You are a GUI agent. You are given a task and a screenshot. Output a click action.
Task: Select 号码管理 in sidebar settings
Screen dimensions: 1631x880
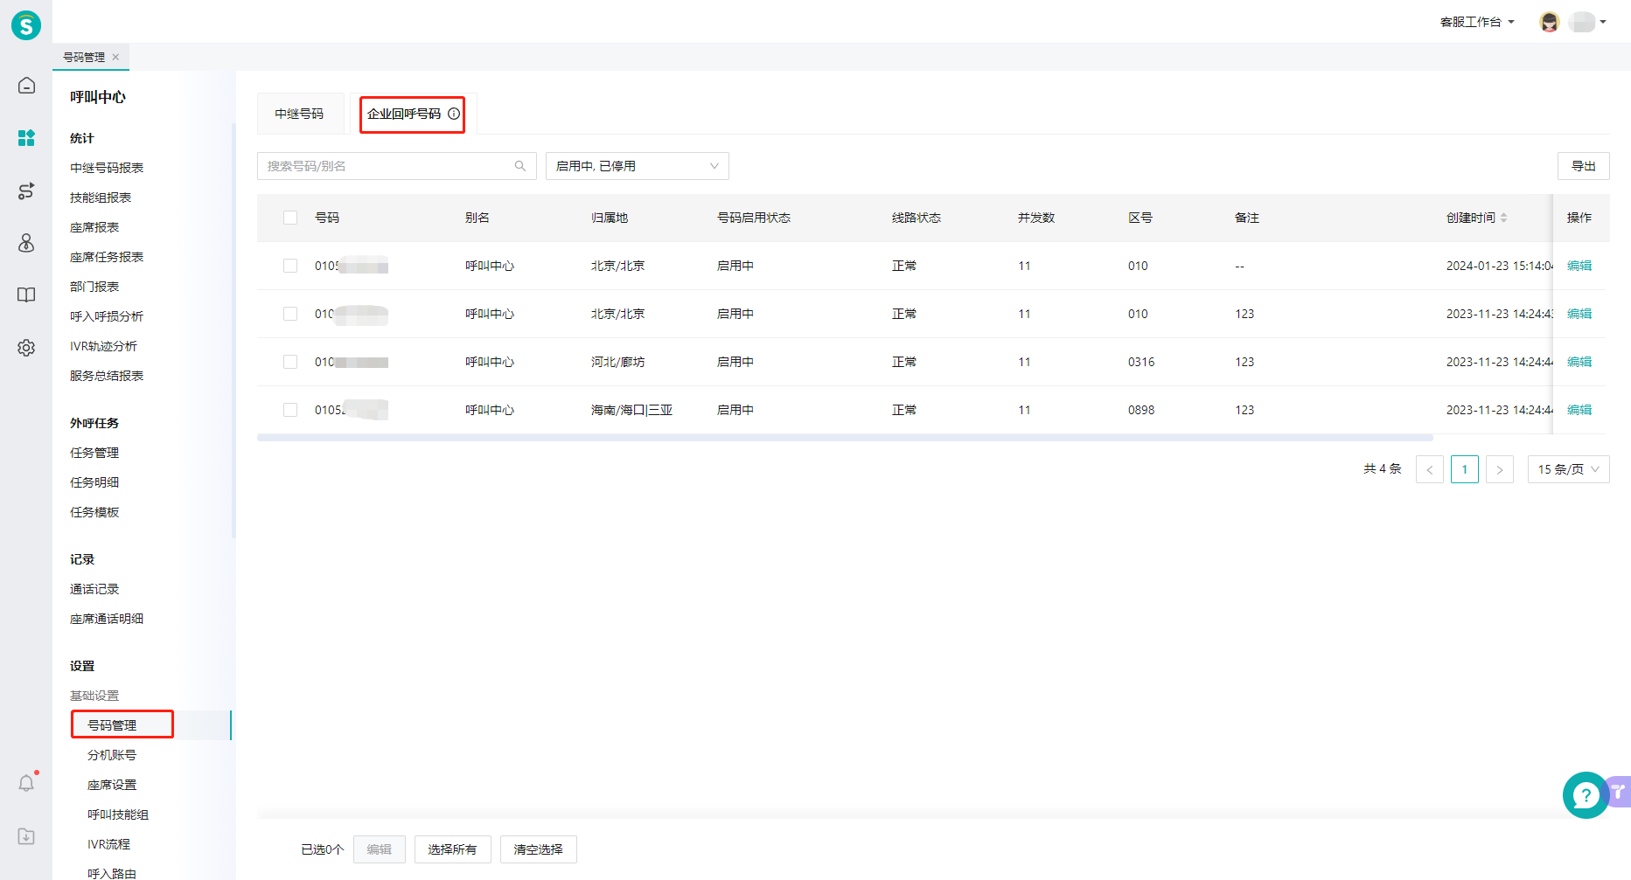(x=112, y=725)
